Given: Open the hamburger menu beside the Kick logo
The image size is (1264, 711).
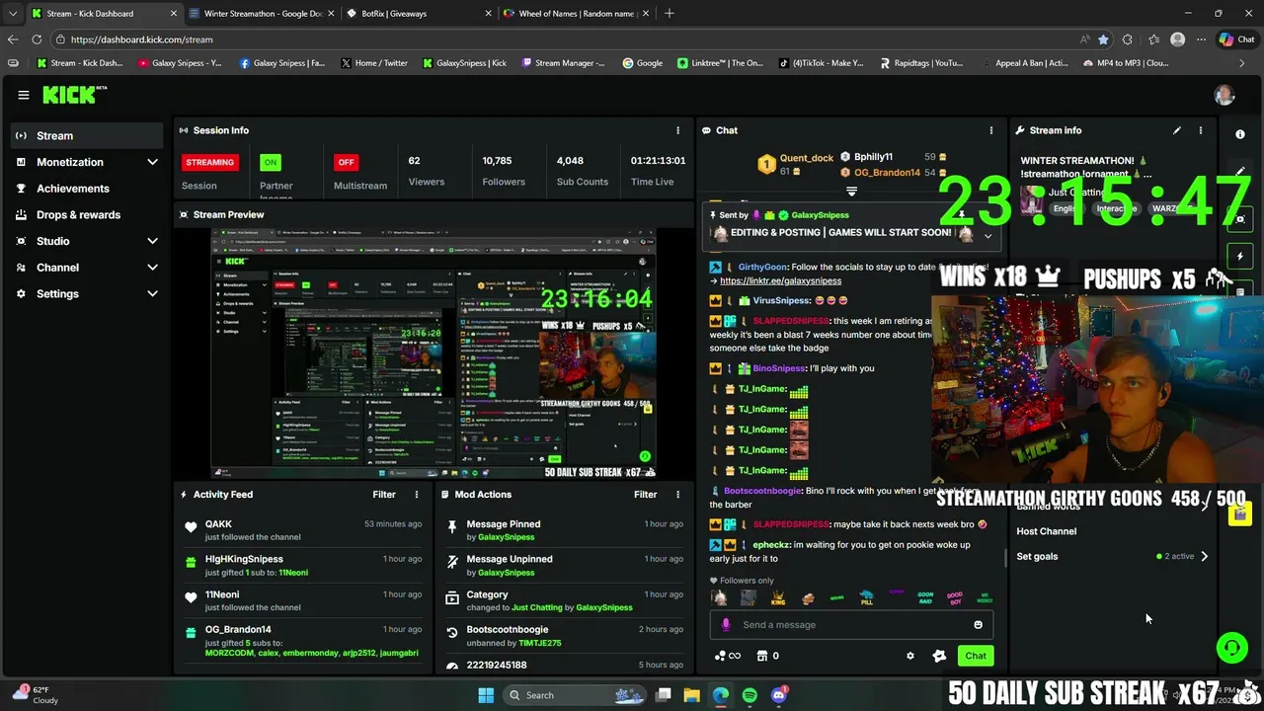Looking at the screenshot, I should (23, 95).
